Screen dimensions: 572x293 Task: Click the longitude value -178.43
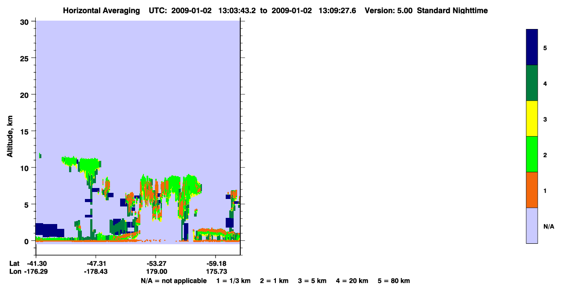(x=95, y=272)
